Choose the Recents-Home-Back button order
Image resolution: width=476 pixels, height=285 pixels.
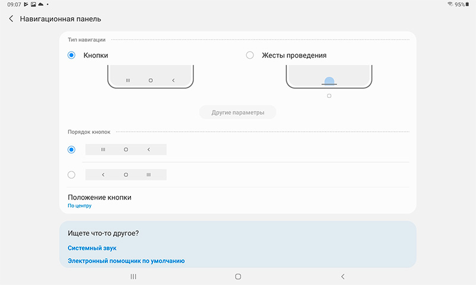[x=72, y=150]
